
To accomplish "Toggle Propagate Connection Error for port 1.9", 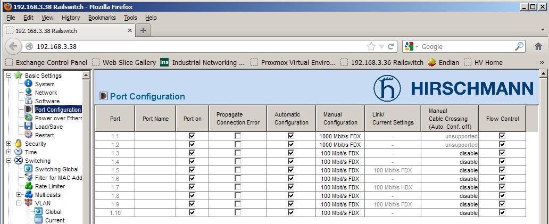I will [x=238, y=204].
